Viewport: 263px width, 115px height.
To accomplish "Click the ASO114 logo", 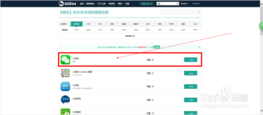I will tap(68, 4).
